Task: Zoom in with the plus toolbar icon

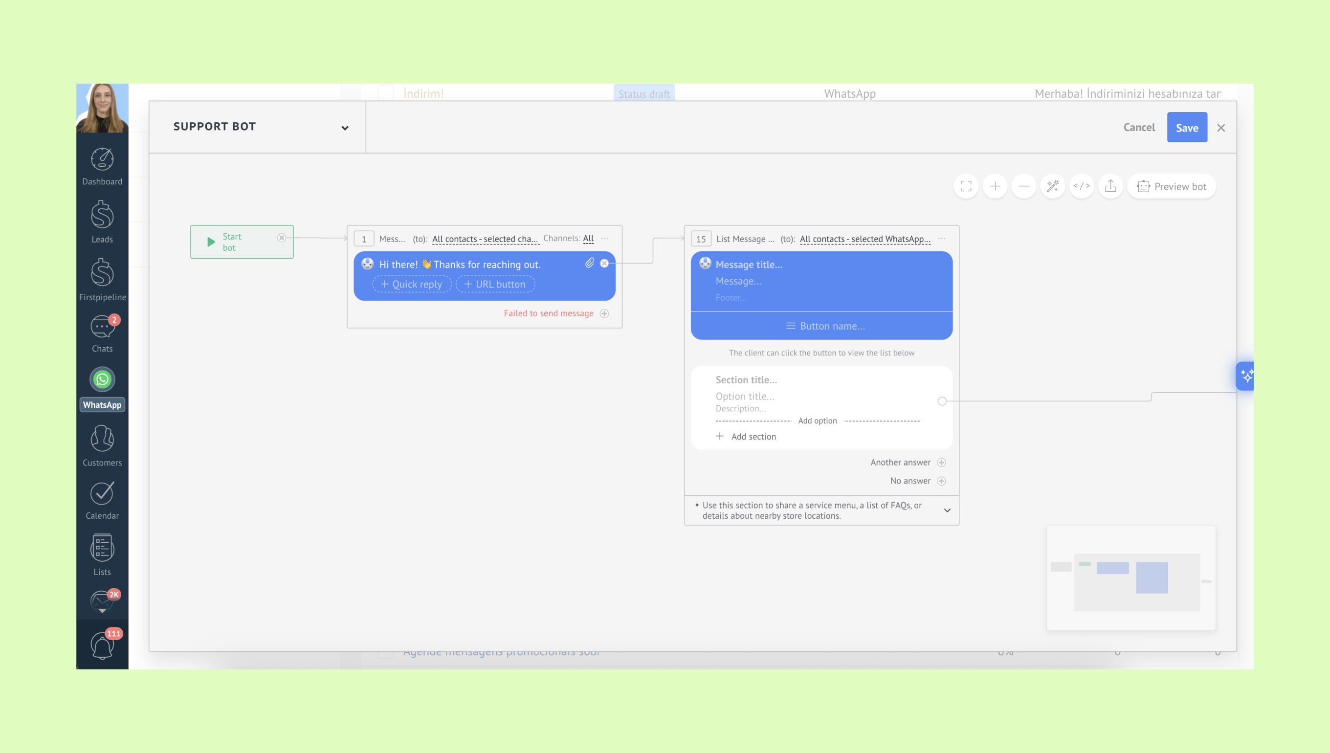Action: pos(995,186)
